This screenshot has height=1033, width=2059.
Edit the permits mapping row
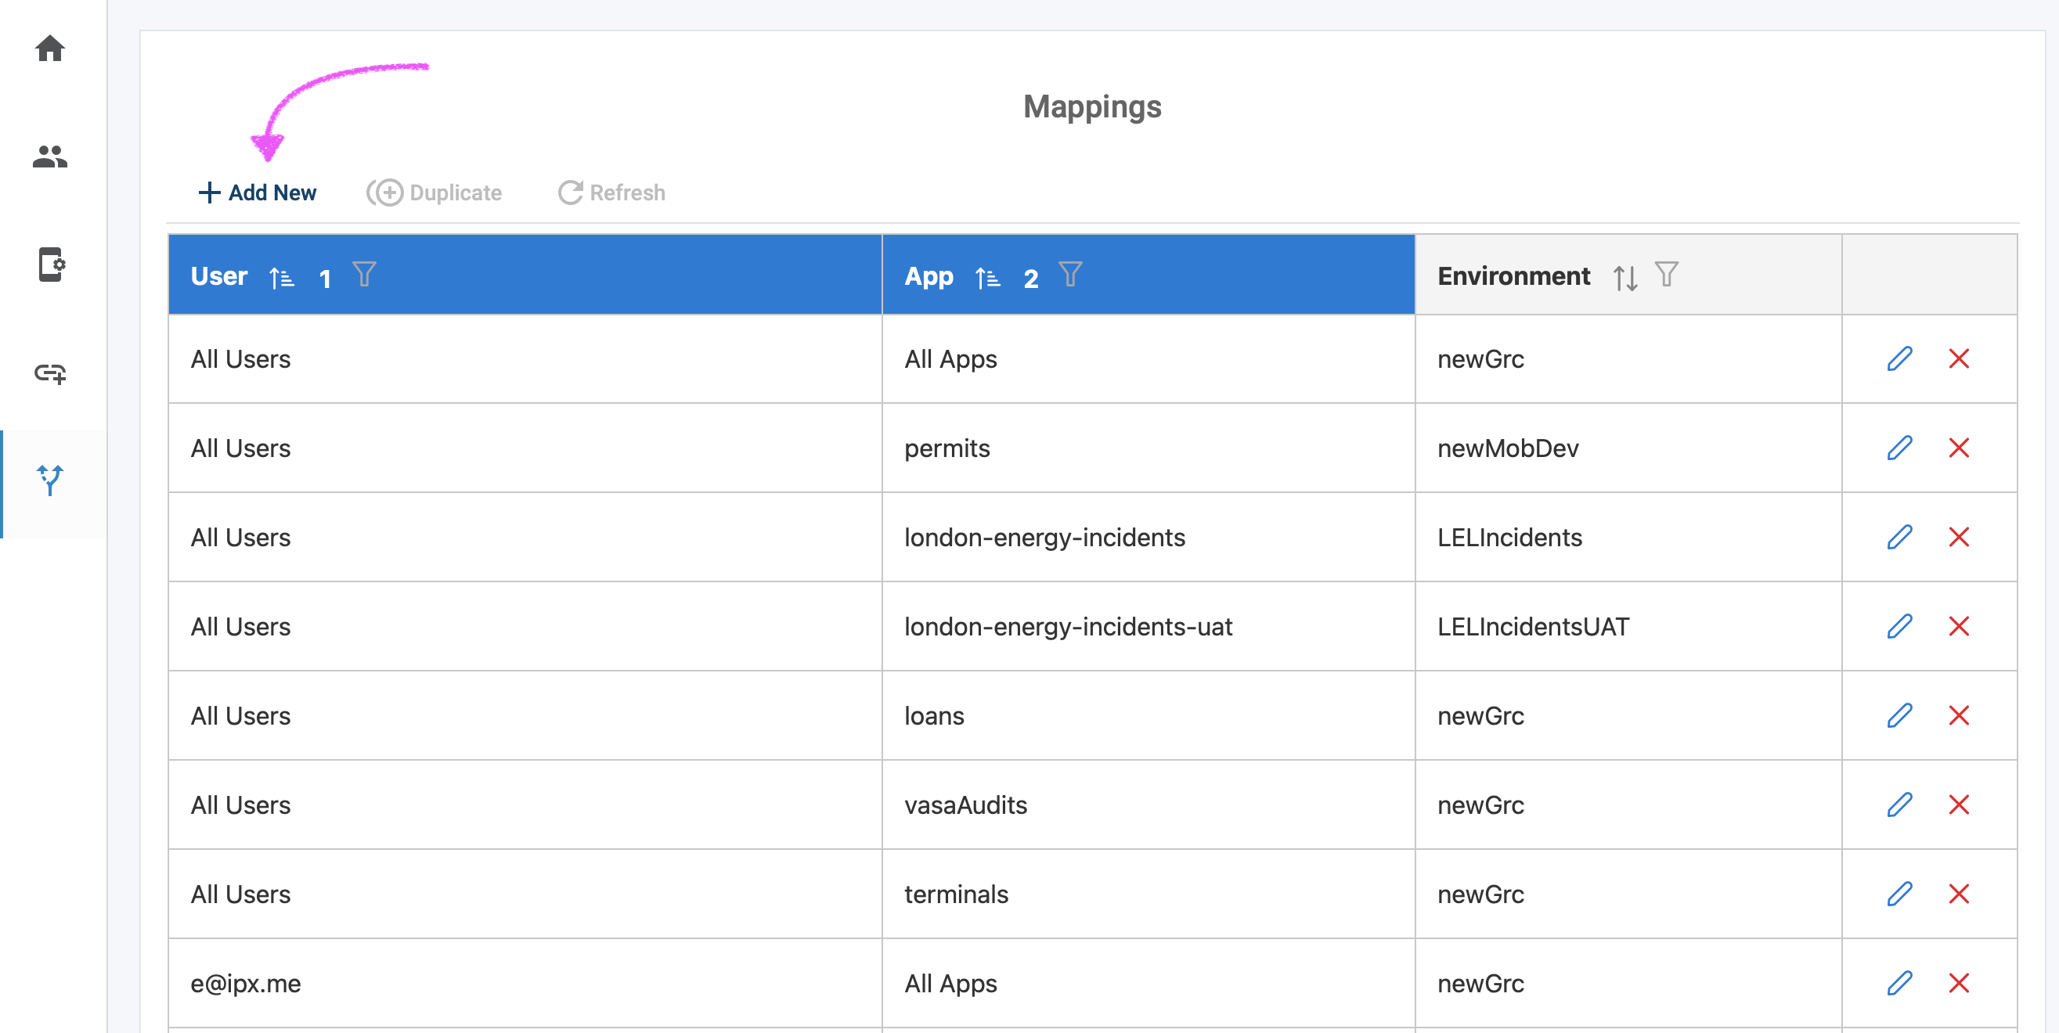(1899, 448)
